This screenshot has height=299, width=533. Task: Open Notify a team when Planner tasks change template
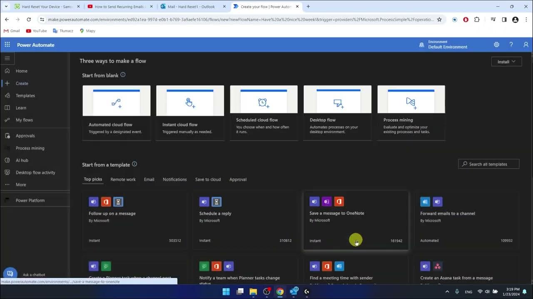(246, 271)
